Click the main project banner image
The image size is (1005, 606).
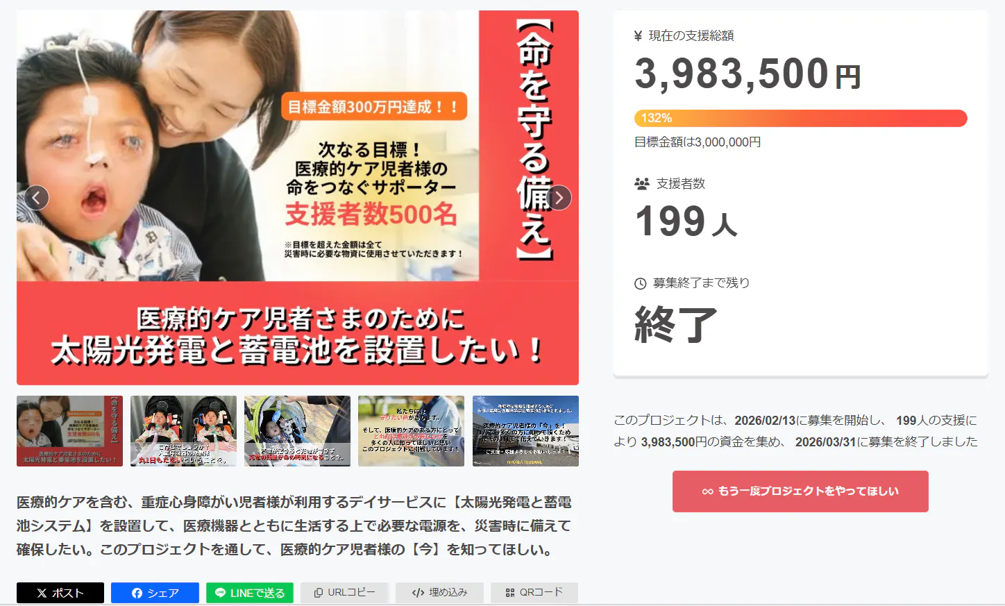(x=298, y=198)
